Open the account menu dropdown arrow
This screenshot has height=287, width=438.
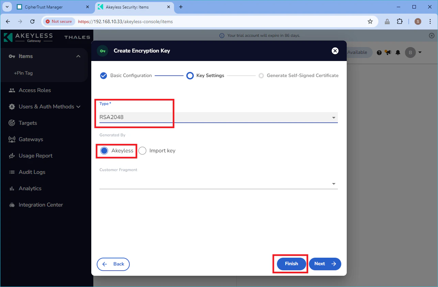420,52
